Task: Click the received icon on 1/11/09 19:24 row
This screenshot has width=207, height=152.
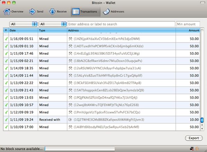Action: (x=70, y=120)
